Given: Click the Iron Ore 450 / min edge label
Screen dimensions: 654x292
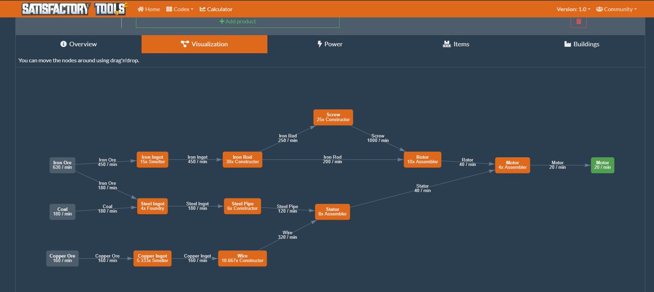Looking at the screenshot, I should (107, 163).
